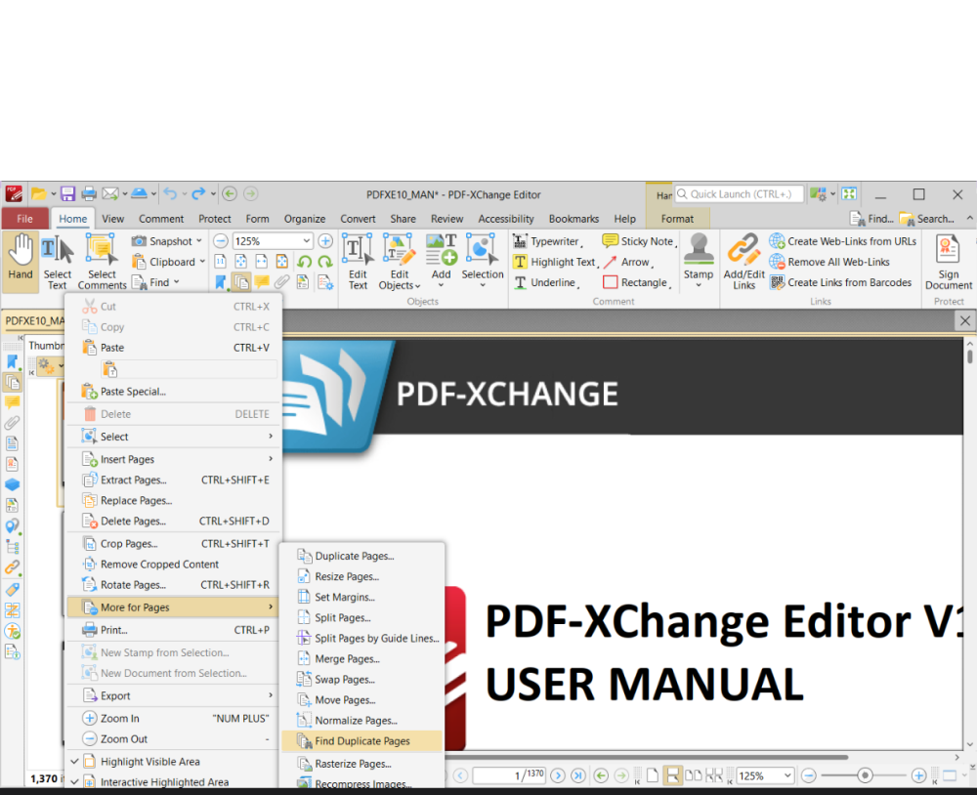Select the Rectangle comment tool
Viewport: 977px width, 795px height.
pos(636,282)
